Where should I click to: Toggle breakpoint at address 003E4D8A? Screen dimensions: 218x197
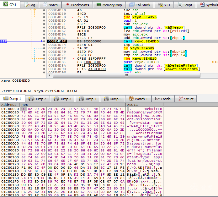click(44, 65)
